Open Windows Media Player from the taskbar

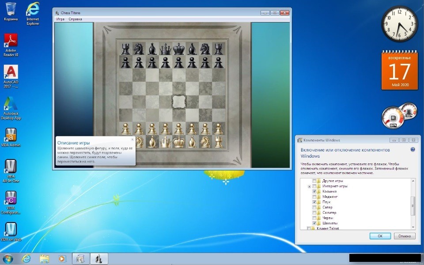62,259
